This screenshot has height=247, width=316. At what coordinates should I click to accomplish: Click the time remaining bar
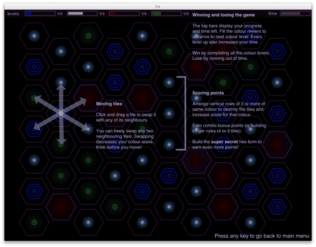pos(295,14)
